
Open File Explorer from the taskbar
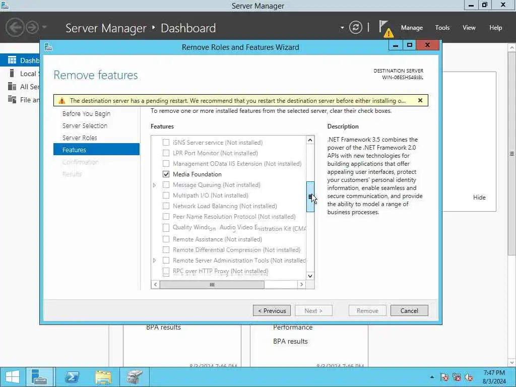pos(103,377)
